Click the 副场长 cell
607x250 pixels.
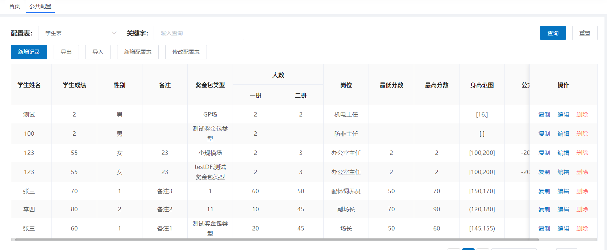point(346,209)
